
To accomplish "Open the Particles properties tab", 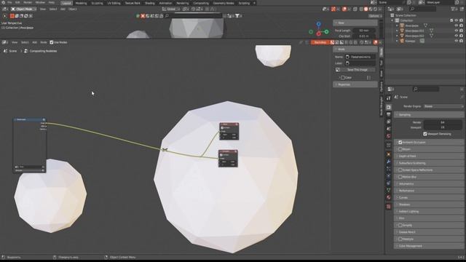I will coord(388,169).
